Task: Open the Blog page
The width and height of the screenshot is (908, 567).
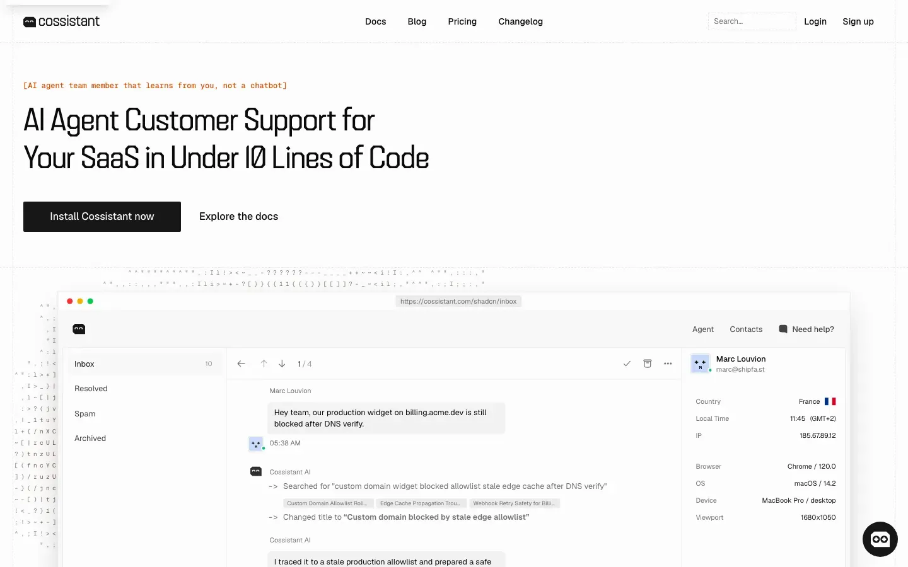Action: click(417, 21)
